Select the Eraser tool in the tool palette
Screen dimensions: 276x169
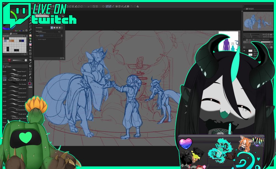pyautogui.click(x=30, y=41)
